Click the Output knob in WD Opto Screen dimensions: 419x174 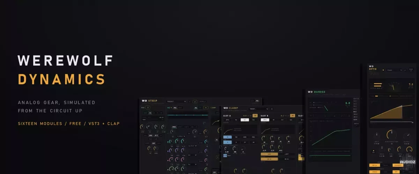coord(407,136)
